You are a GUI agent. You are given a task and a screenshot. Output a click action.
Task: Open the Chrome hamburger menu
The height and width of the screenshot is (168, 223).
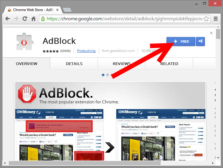pyautogui.click(x=216, y=19)
